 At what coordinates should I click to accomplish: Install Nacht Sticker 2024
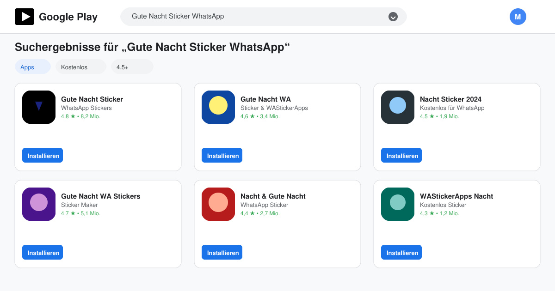coord(401,155)
